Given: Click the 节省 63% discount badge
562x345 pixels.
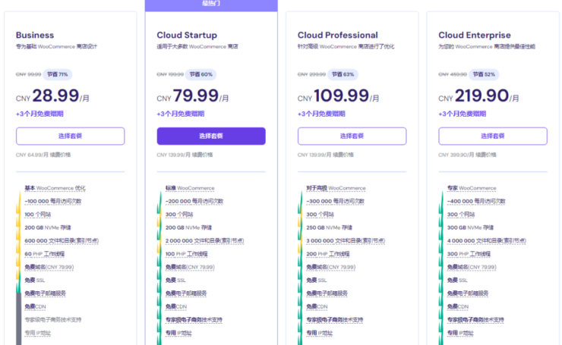Looking at the screenshot, I should (x=343, y=74).
